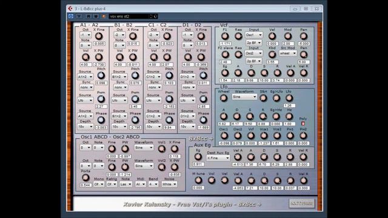
Task: Click the Porta knob
Action: pyautogui.click(x=85, y=177)
